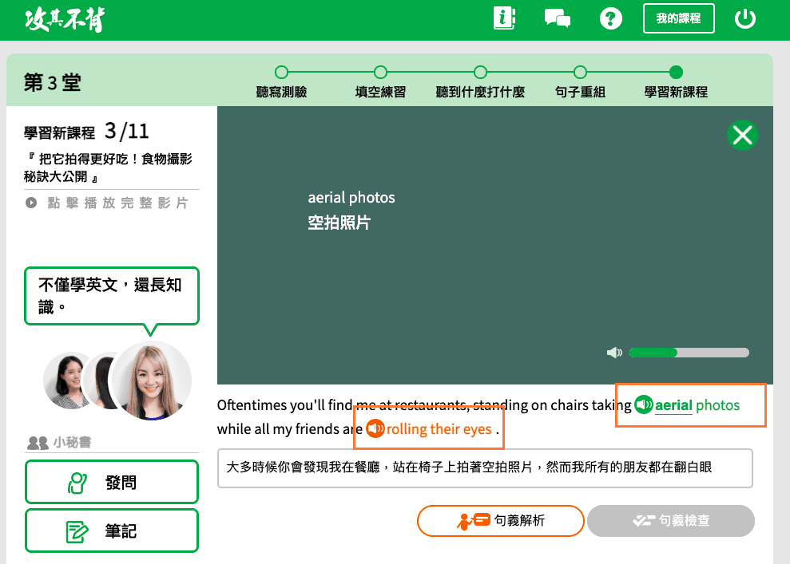
Task: Open the info notebook icon in header
Action: click(x=504, y=18)
